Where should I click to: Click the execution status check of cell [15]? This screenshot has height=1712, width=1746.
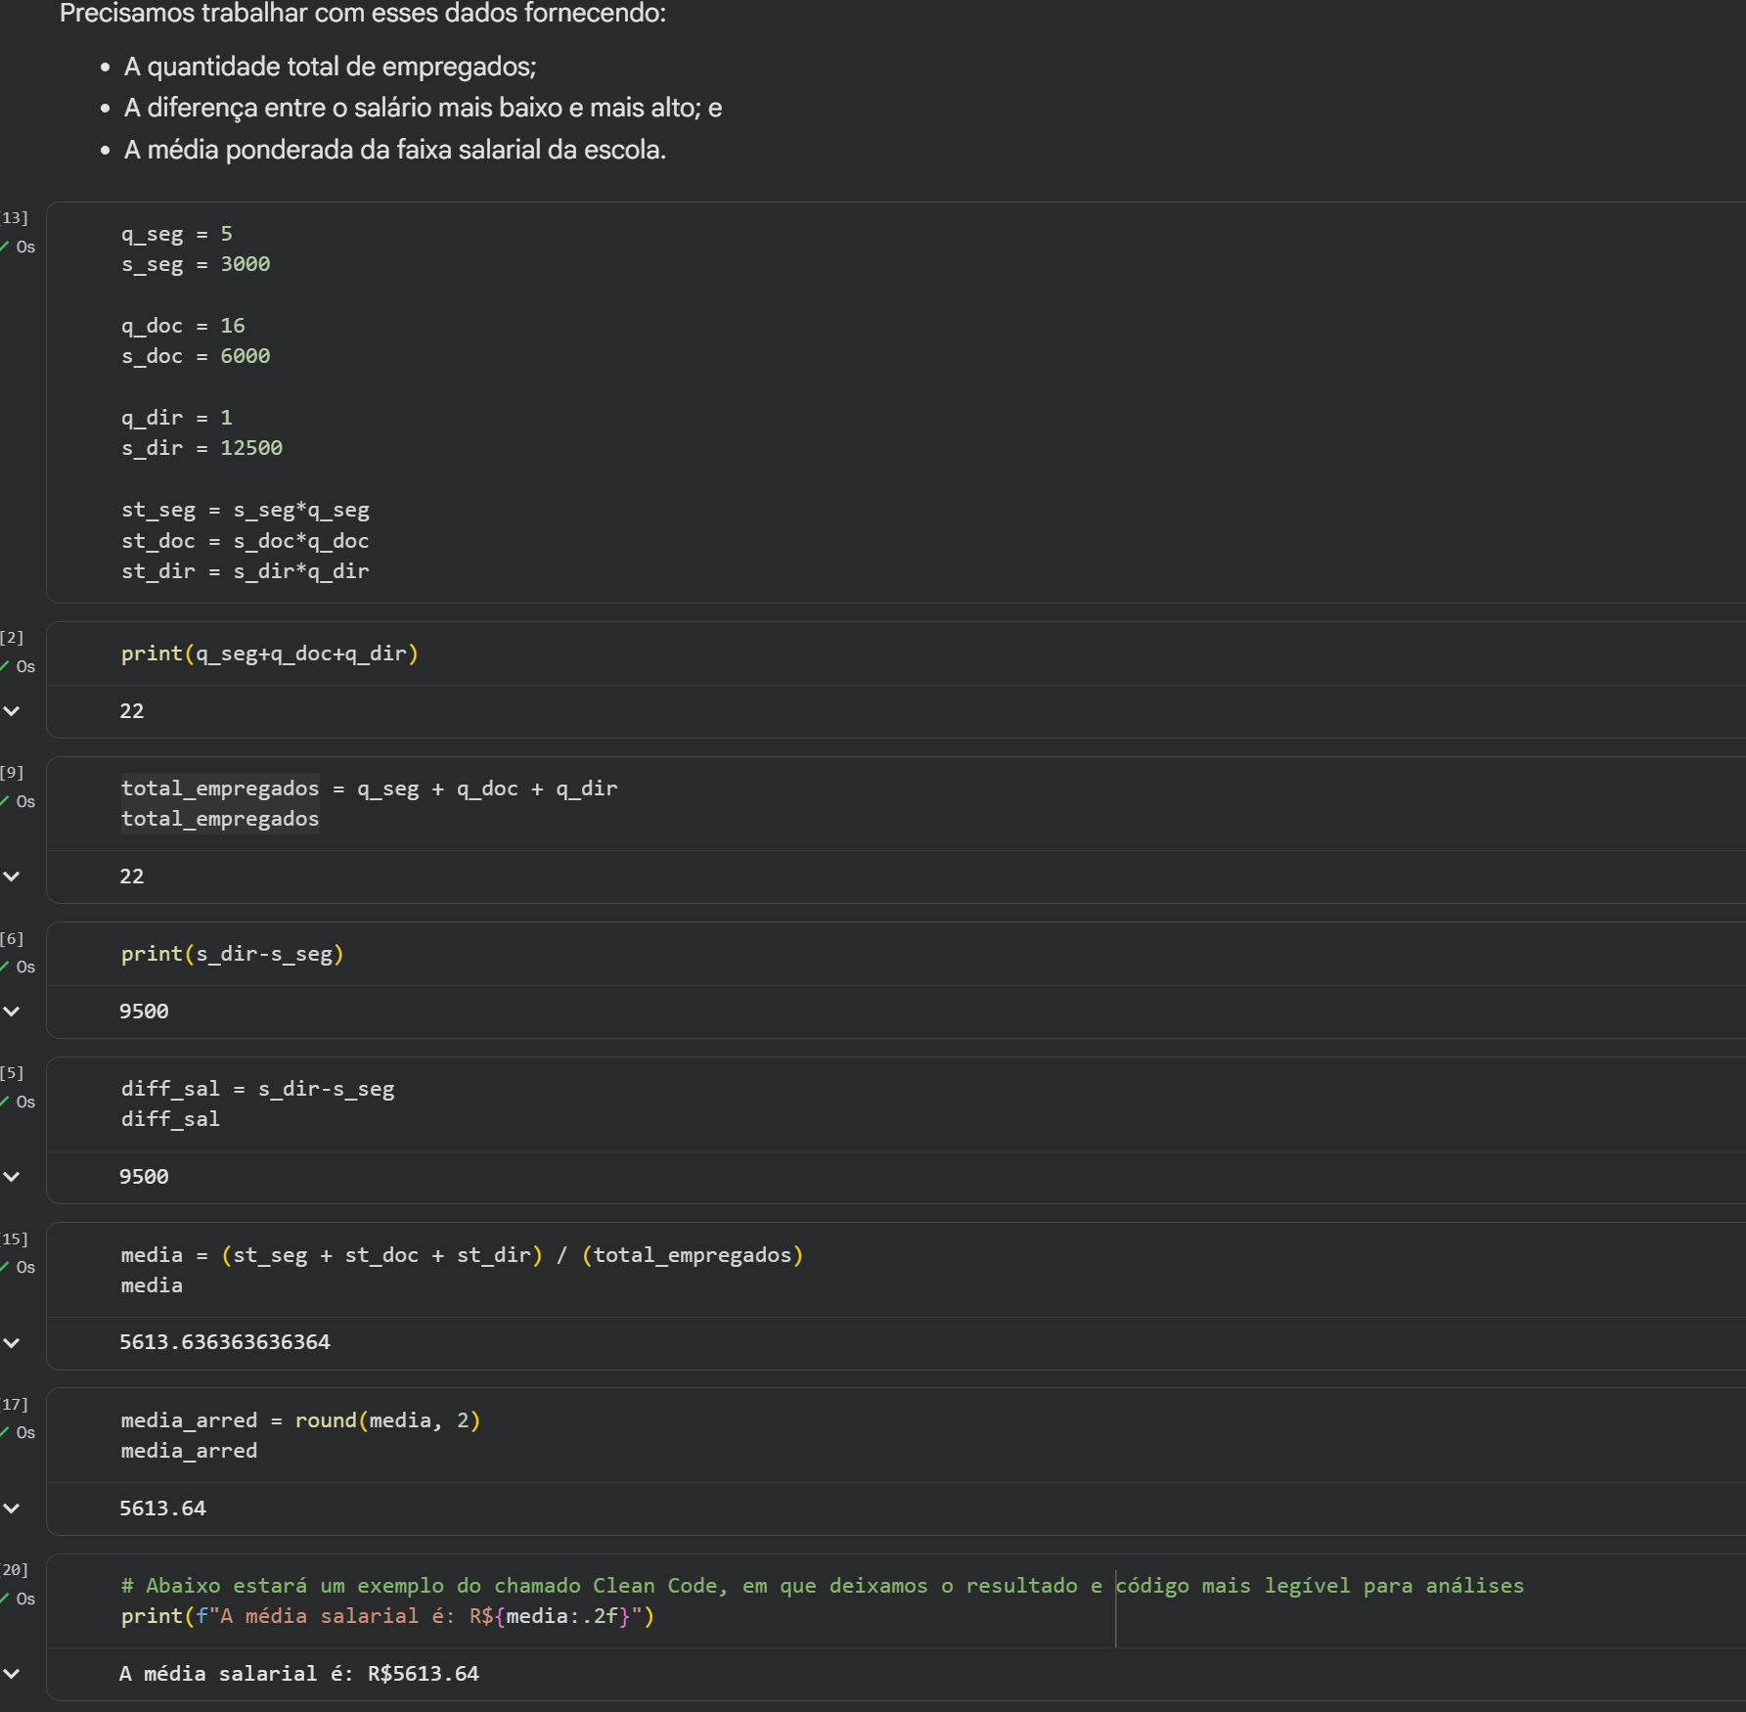click(x=5, y=1267)
